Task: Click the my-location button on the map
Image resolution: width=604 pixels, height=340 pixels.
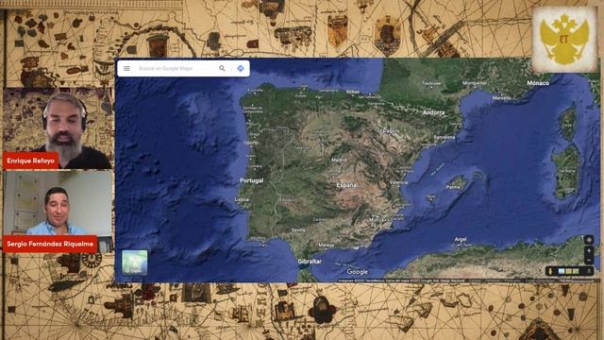Action: point(588,240)
